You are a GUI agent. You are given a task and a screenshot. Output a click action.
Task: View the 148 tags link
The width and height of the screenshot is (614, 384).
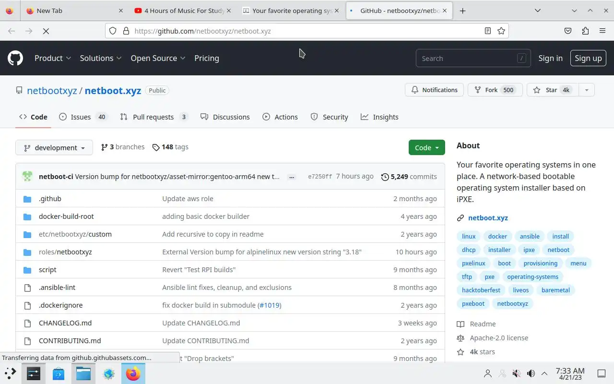click(x=170, y=147)
